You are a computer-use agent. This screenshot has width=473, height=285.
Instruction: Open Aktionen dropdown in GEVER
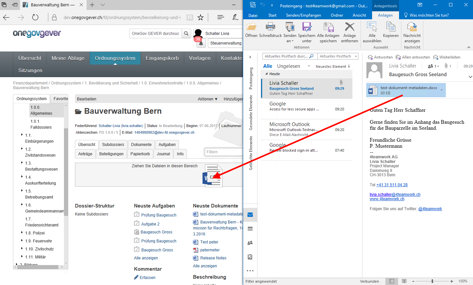tap(208, 99)
